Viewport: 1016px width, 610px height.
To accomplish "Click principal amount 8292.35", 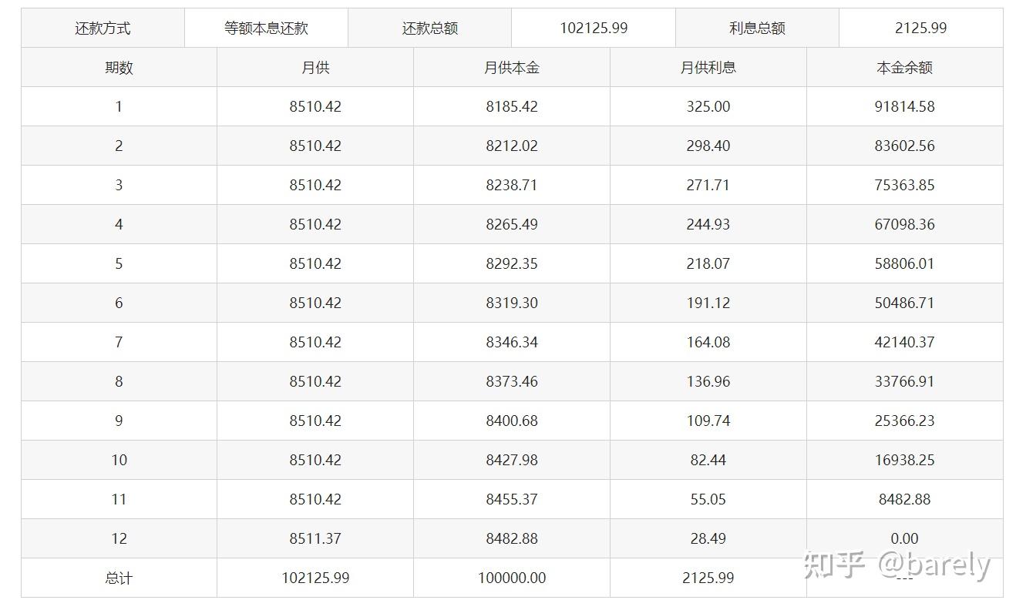I will tap(511, 264).
